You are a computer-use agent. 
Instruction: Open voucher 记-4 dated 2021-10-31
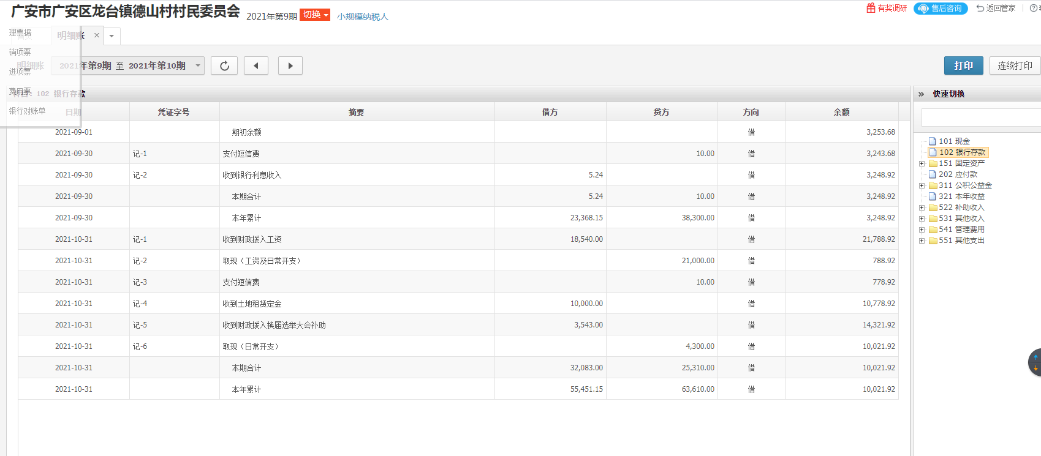click(140, 304)
